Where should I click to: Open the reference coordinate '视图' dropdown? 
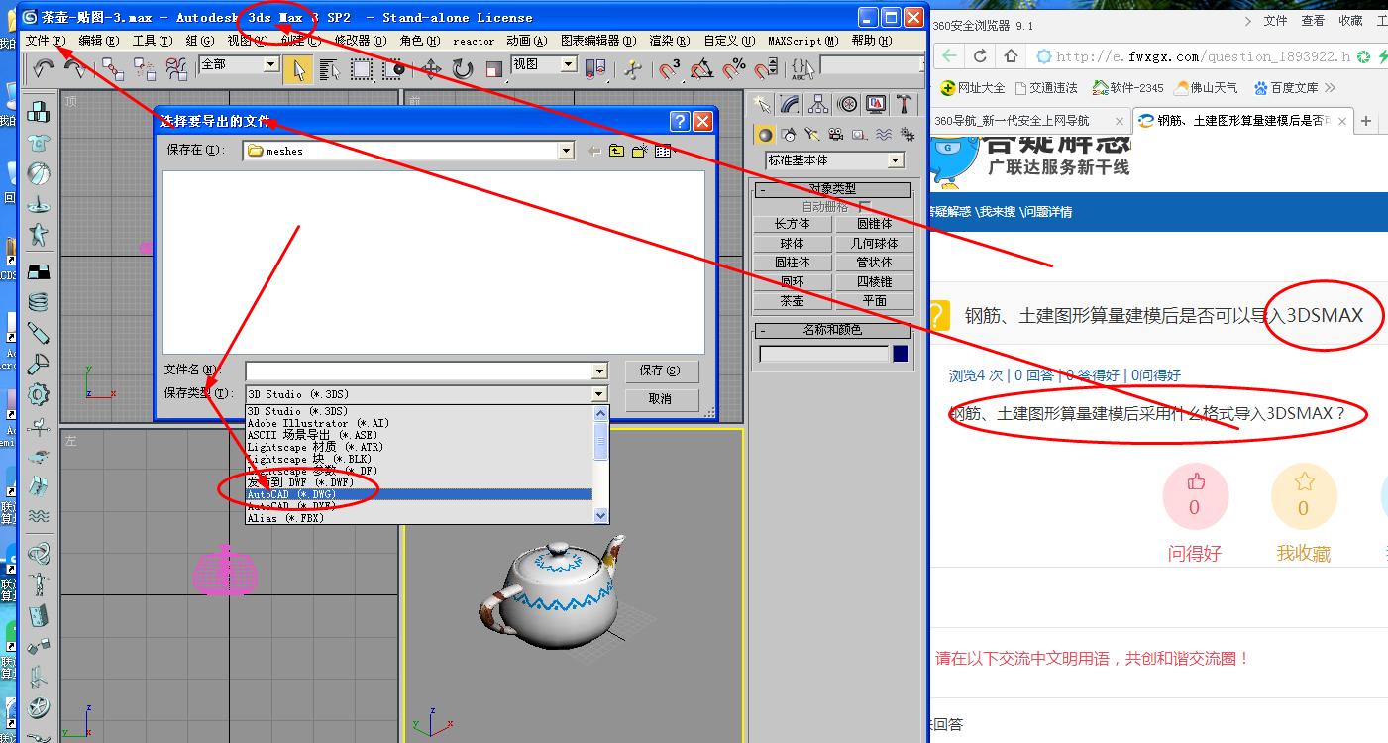[543, 64]
